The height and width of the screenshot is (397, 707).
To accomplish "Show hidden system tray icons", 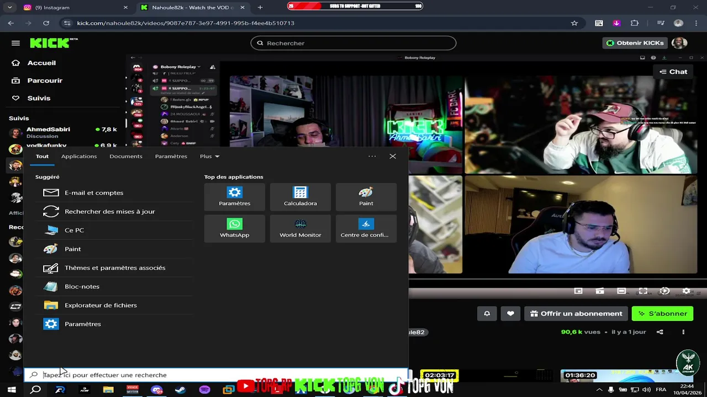I will pyautogui.click(x=599, y=390).
